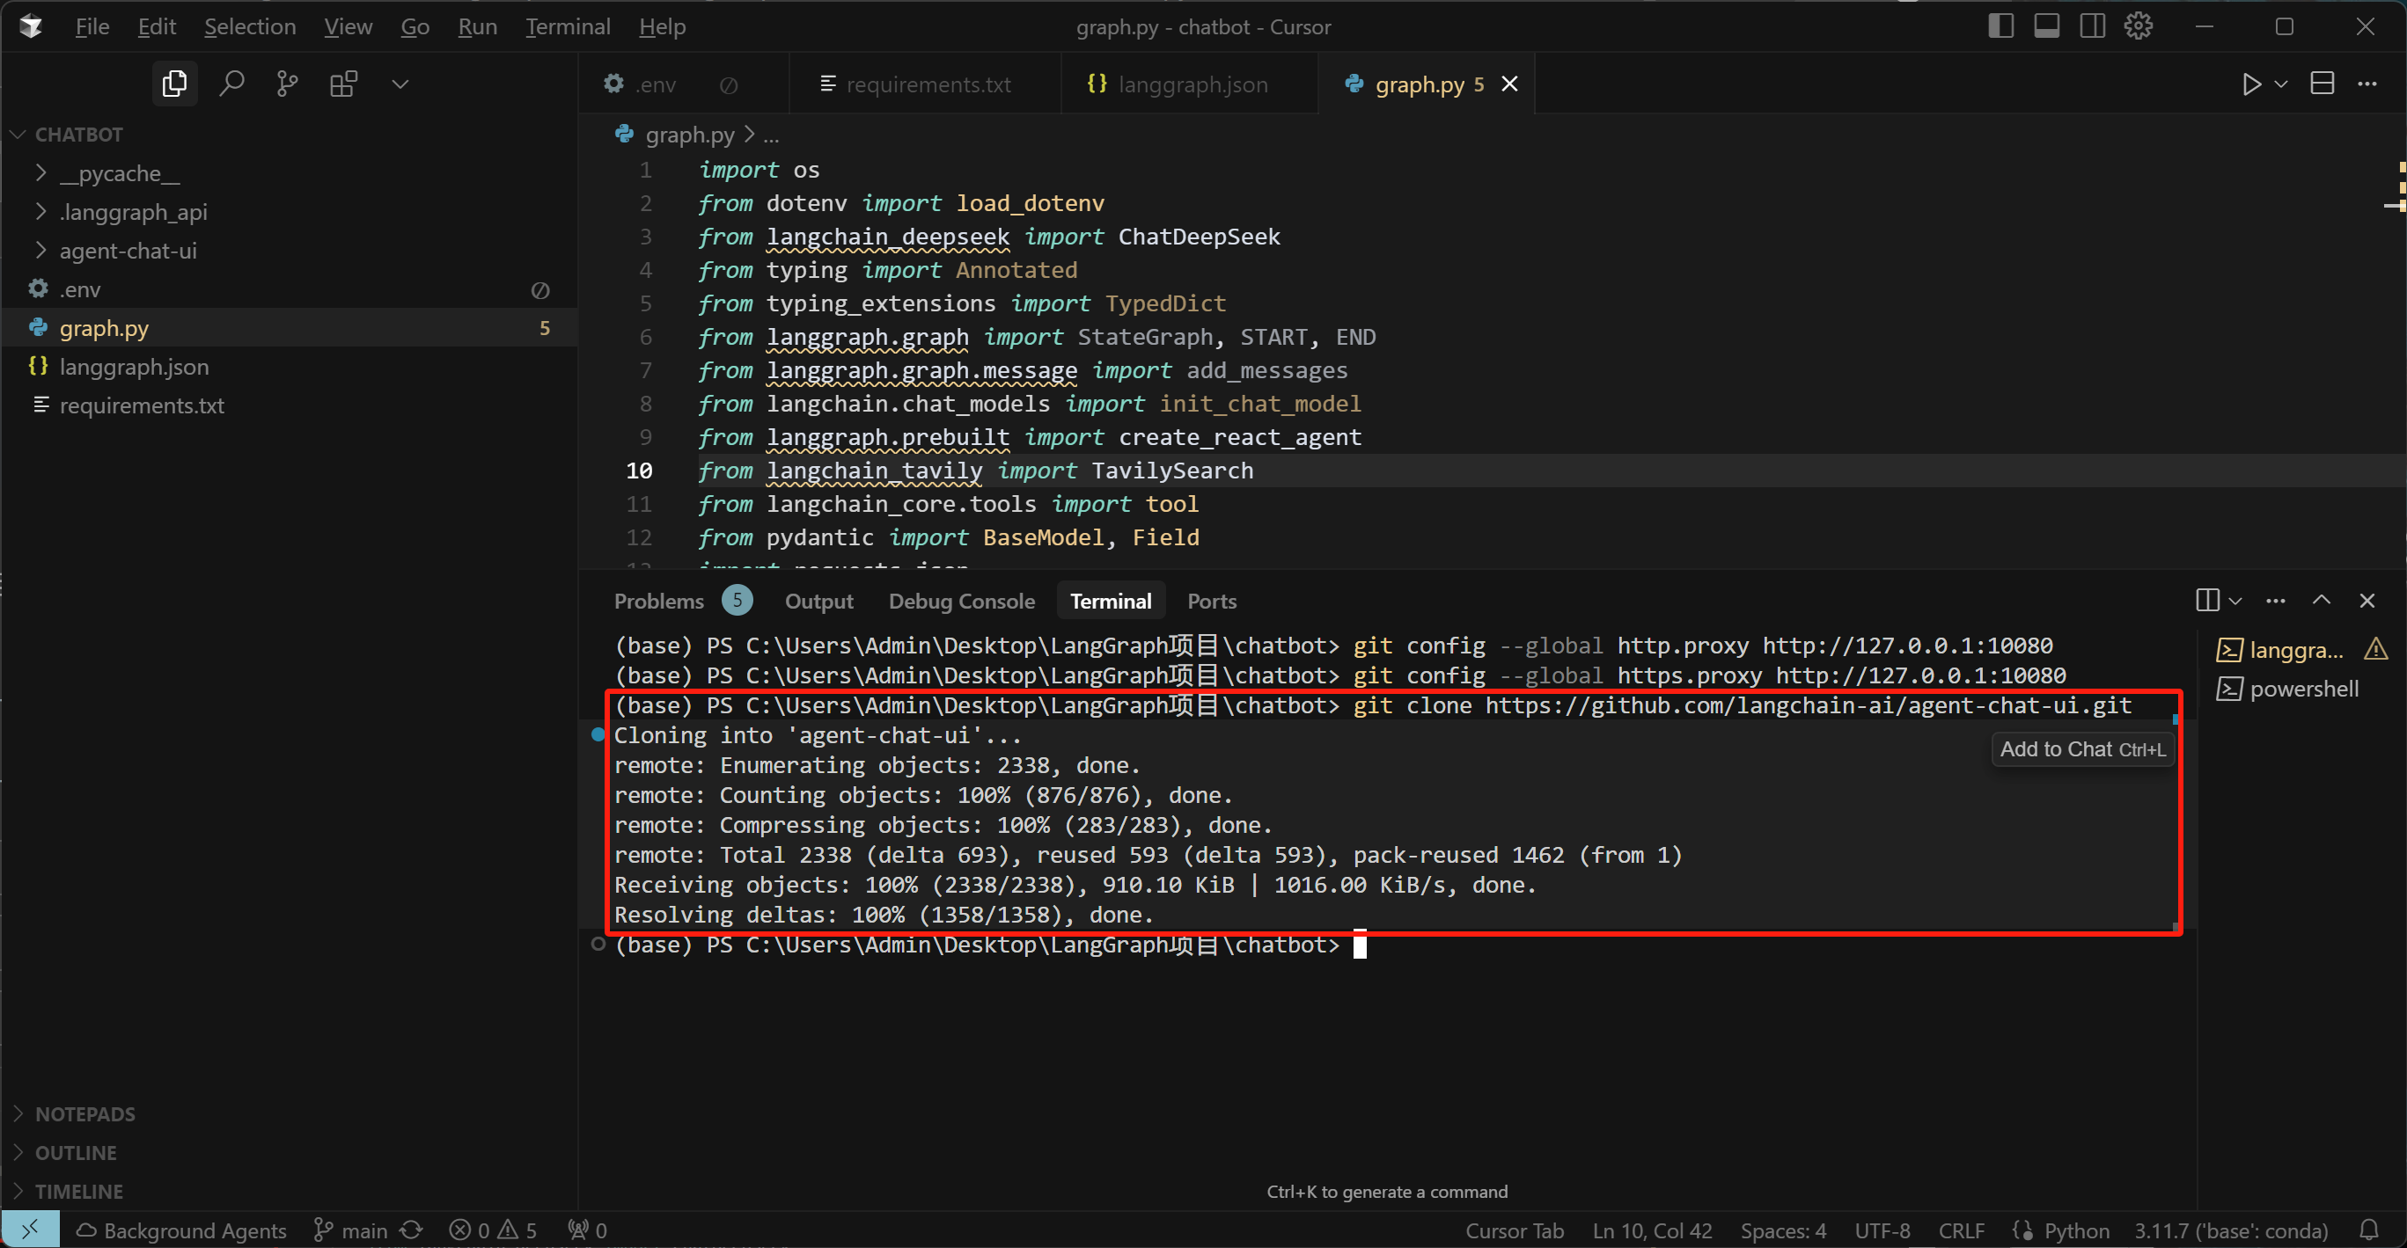This screenshot has width=2407, height=1248.
Task: Open terminal launch profile dropdown arrow
Action: tap(2235, 600)
